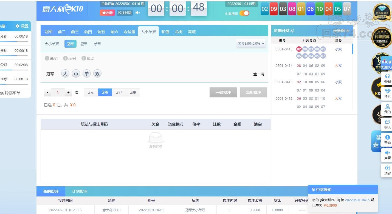Image resolution: width=392 pixels, height=214 pixels.
Task: Switch to the 冠军 tab
Action: (x=49, y=32)
